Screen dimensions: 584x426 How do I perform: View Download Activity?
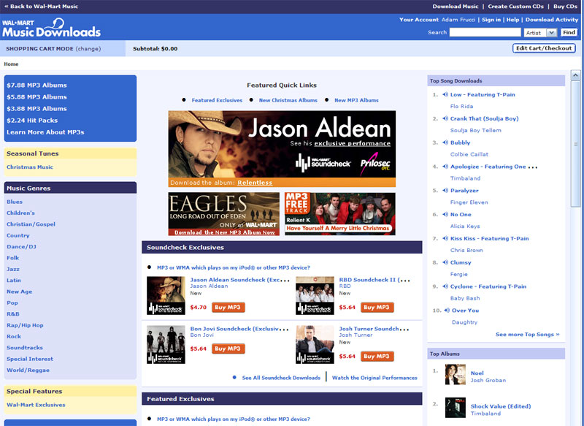tap(552, 20)
